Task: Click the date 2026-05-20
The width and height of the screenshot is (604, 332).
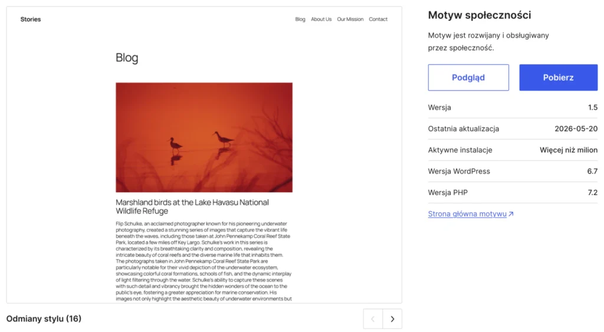Action: [576, 129]
